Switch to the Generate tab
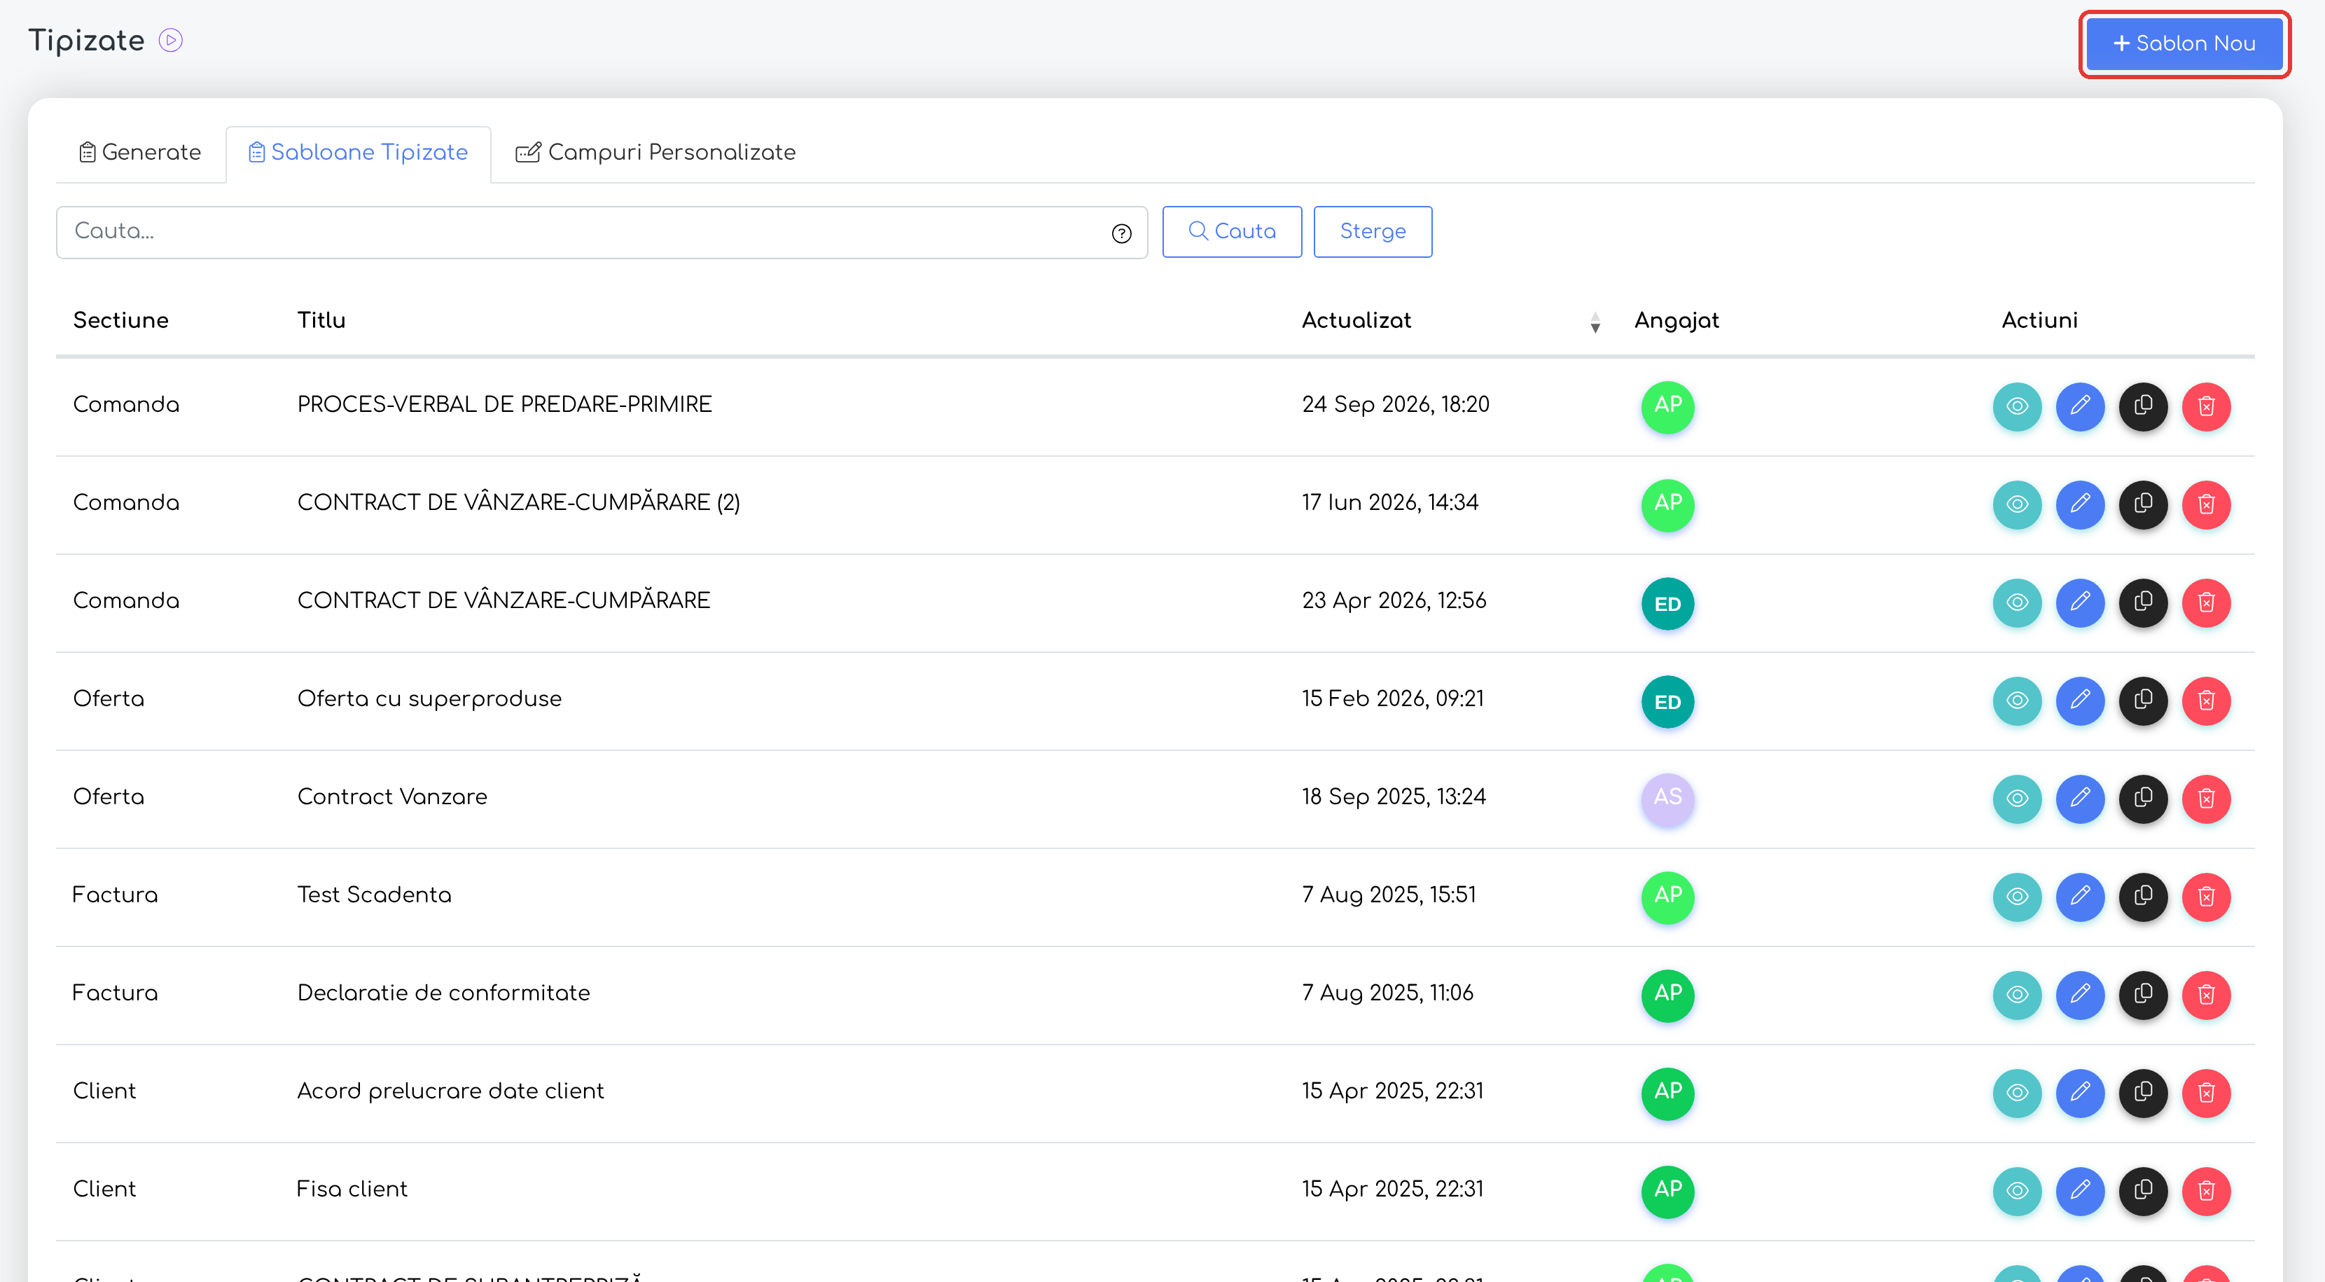 pos(140,153)
